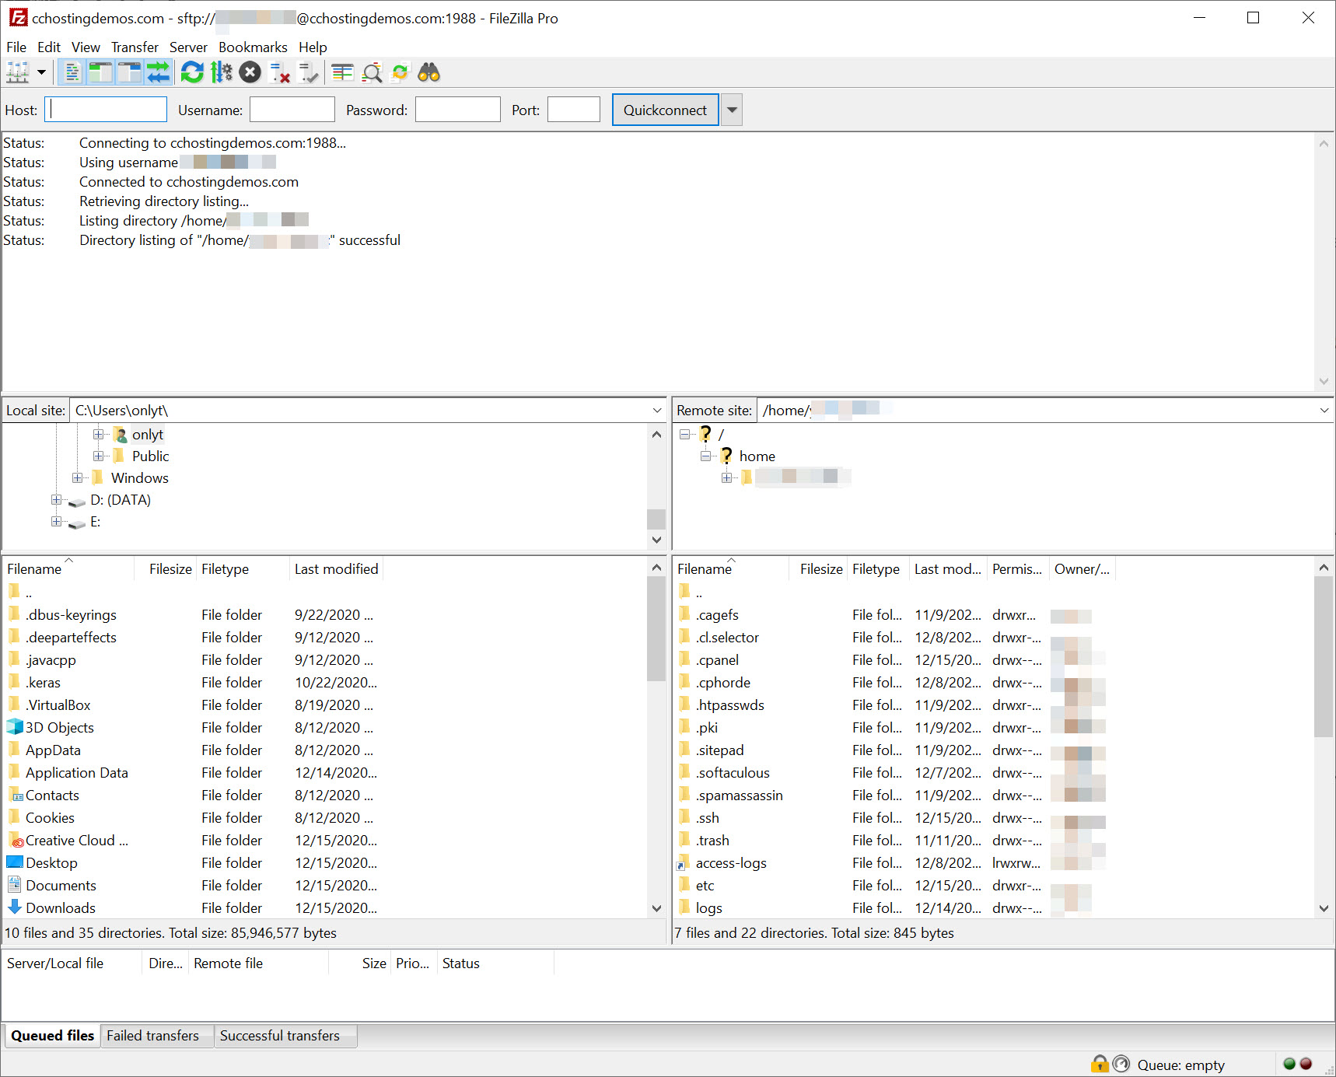The image size is (1336, 1077).
Task: Open the Site Manager
Action: coord(17,72)
